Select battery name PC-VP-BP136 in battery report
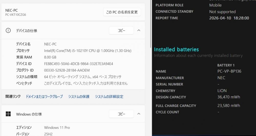The width and height of the screenshot is (256, 136). pos(229,71)
